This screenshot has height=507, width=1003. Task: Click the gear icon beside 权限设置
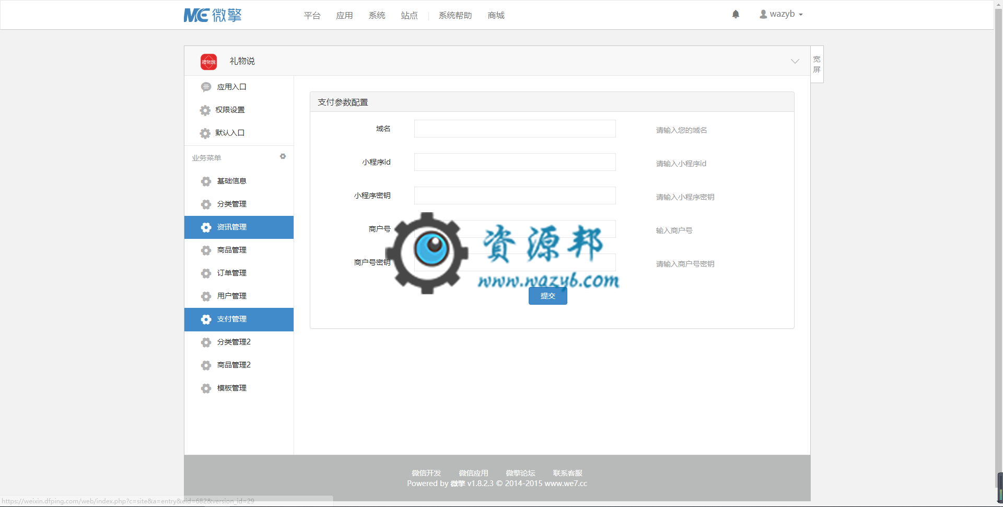(205, 110)
